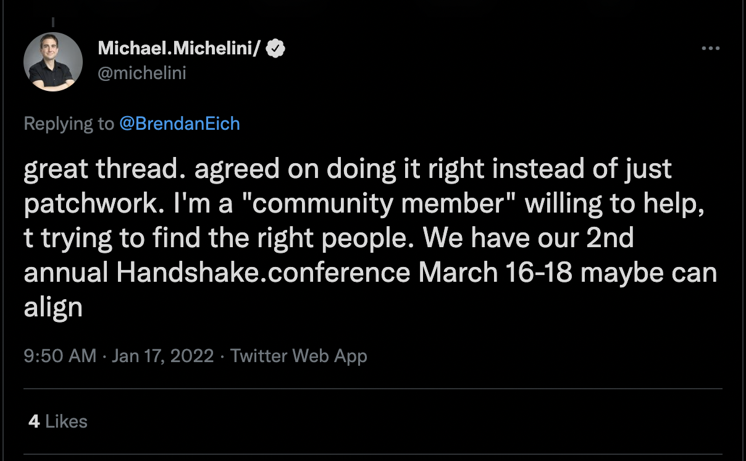Click the "Twitter Web App" source label
This screenshot has width=746, height=461.
[298, 356]
